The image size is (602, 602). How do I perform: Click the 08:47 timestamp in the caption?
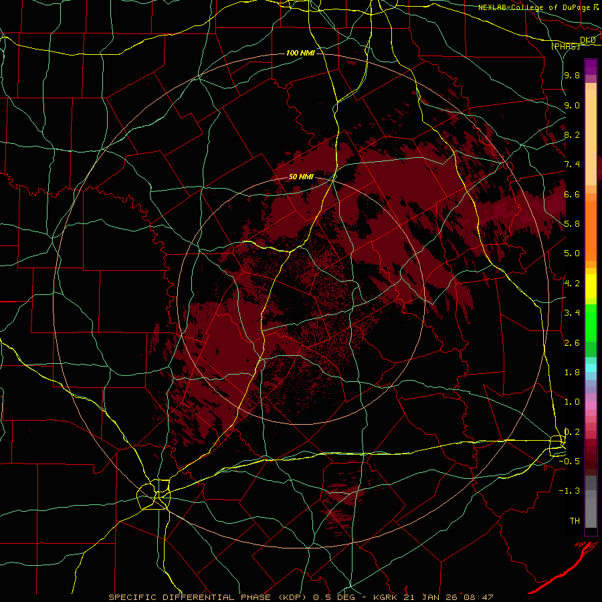[480, 597]
